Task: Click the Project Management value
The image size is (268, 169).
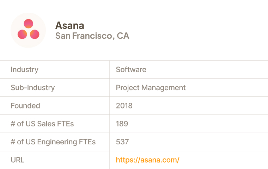Action: pos(151,88)
